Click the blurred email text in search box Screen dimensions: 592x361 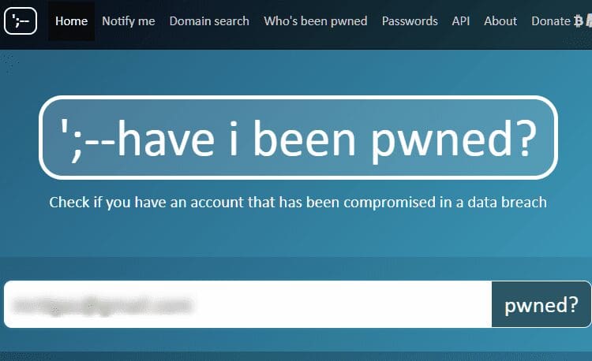(102, 304)
